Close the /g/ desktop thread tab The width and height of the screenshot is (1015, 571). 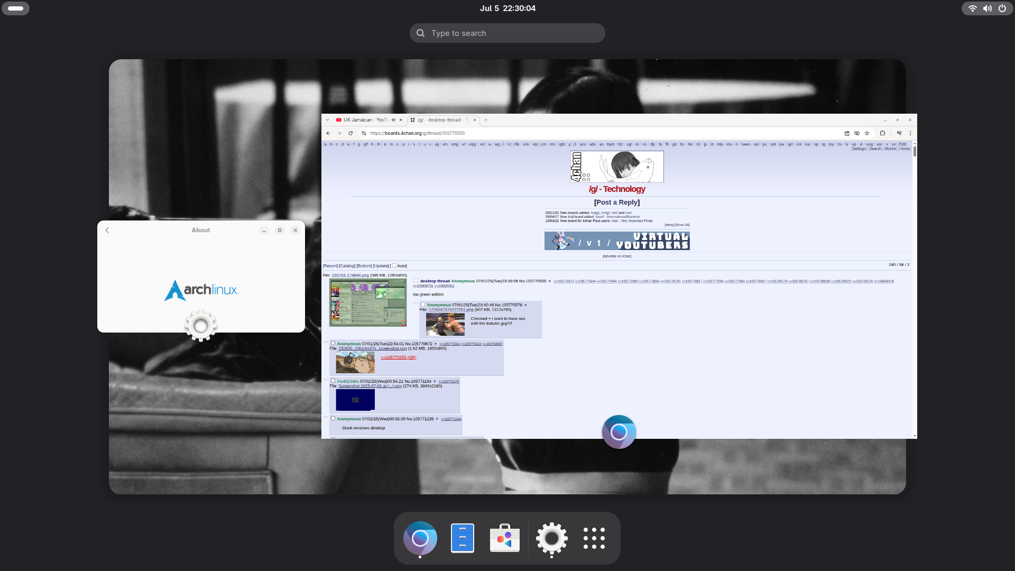475,120
